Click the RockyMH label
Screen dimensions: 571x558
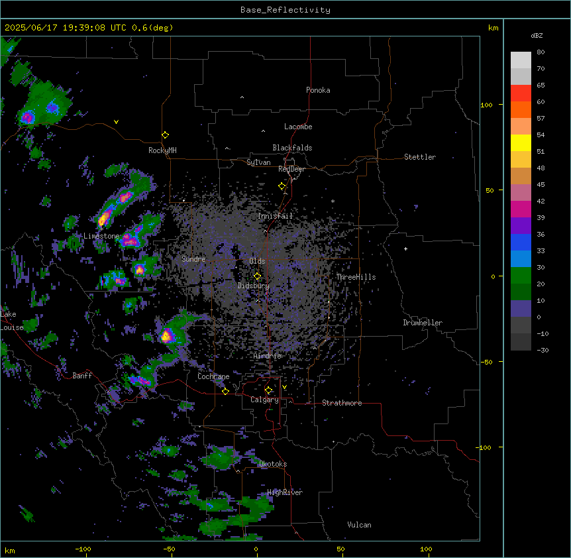click(x=162, y=150)
